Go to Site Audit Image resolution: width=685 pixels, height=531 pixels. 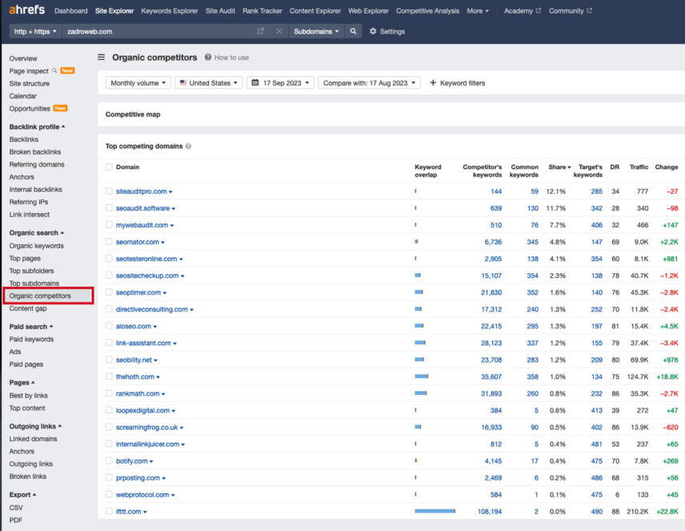(x=220, y=10)
